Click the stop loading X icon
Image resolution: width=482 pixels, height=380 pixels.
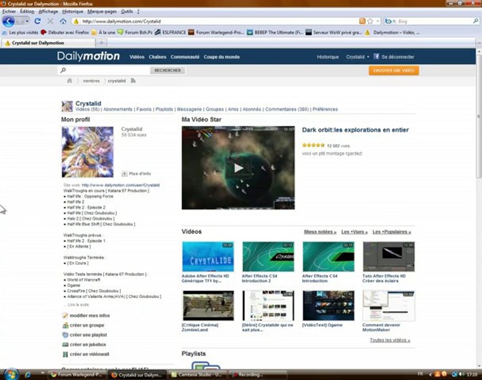50,21
